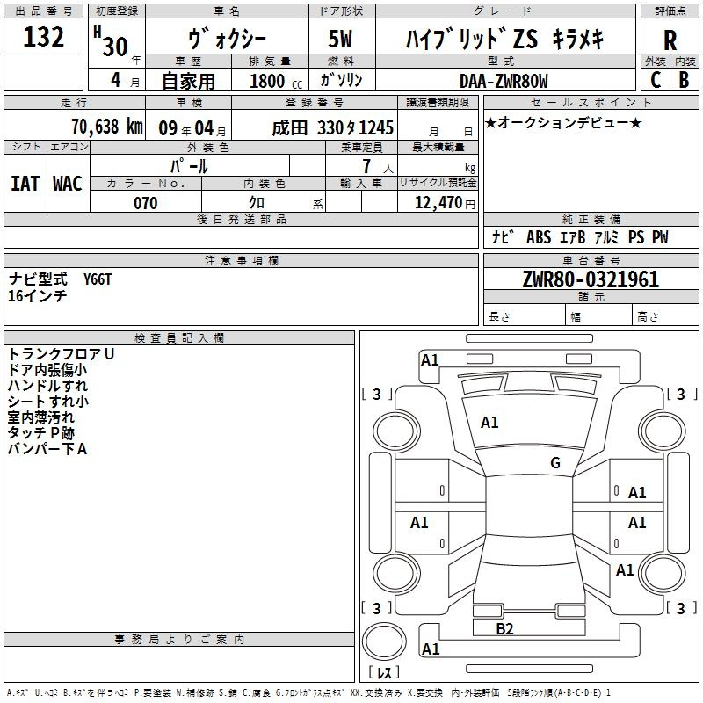
Task: Click the トランクフロアU inspector note
Action: tap(62, 353)
